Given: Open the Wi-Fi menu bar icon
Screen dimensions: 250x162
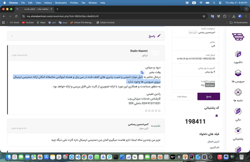Looking at the screenshot, I should pos(201,3).
